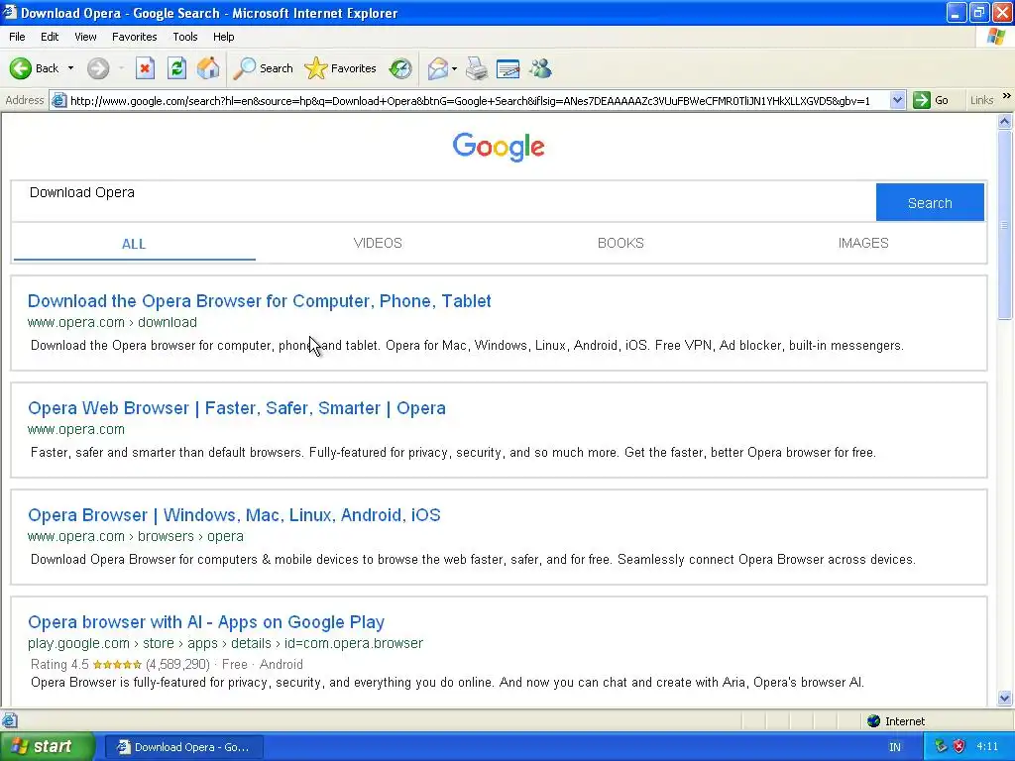Open Opera Web Browser Faster, Safer, Smarter link
Screen dimensions: 1015x761
click(237, 408)
